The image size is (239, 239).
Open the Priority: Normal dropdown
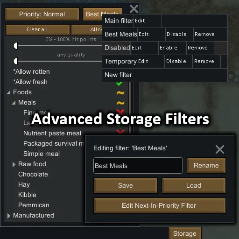[x=42, y=14]
